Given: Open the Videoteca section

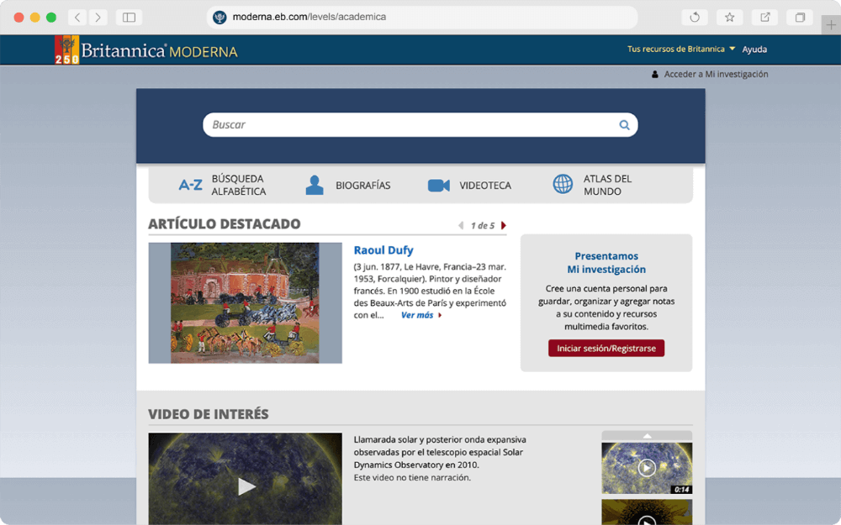Looking at the screenshot, I should tap(485, 186).
